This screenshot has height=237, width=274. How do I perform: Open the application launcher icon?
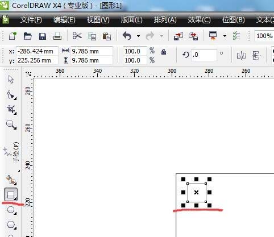coord(213,36)
